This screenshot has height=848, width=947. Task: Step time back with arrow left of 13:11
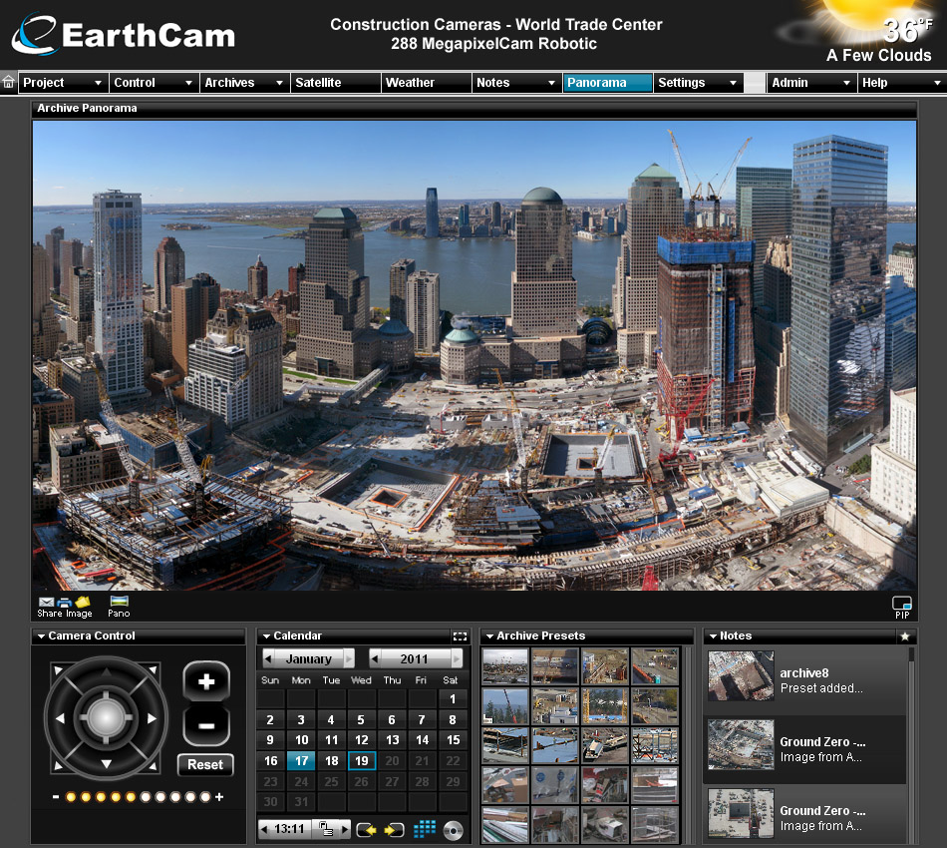coord(264,829)
